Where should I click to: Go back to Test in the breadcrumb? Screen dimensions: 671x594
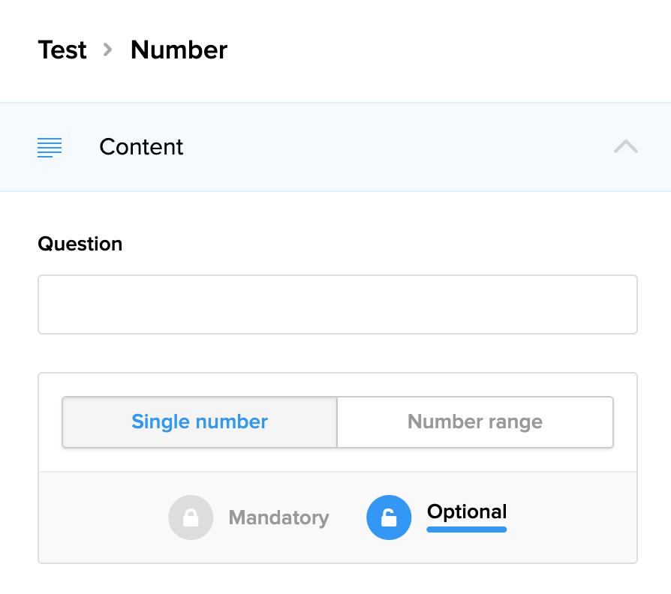pos(62,50)
